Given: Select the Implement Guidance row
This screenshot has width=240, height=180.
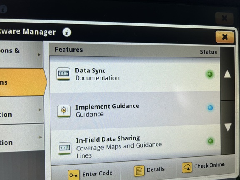Looking at the screenshot, I should (135, 110).
